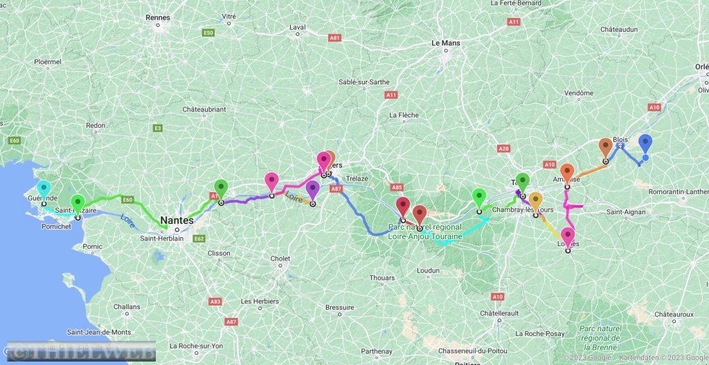Image resolution: width=709 pixels, height=365 pixels.
Task: Select the Rennes city marker
Action: click(159, 25)
